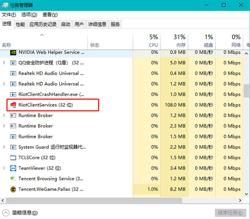This screenshot has width=250, height=219.
Task: Click the 8.2 MB memory value
Action: tap(177, 189)
